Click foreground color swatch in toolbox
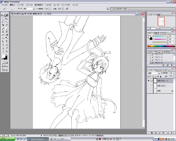Image resolution: width=176 pixels, height=141 pixels. (x=4, y=56)
